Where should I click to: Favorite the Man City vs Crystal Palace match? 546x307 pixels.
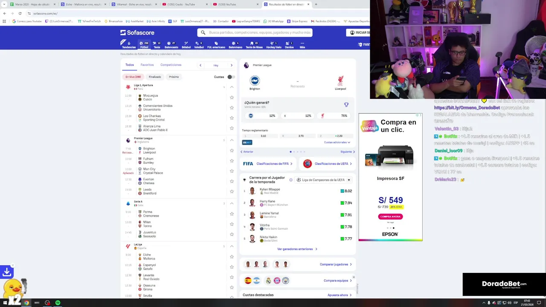232,171
